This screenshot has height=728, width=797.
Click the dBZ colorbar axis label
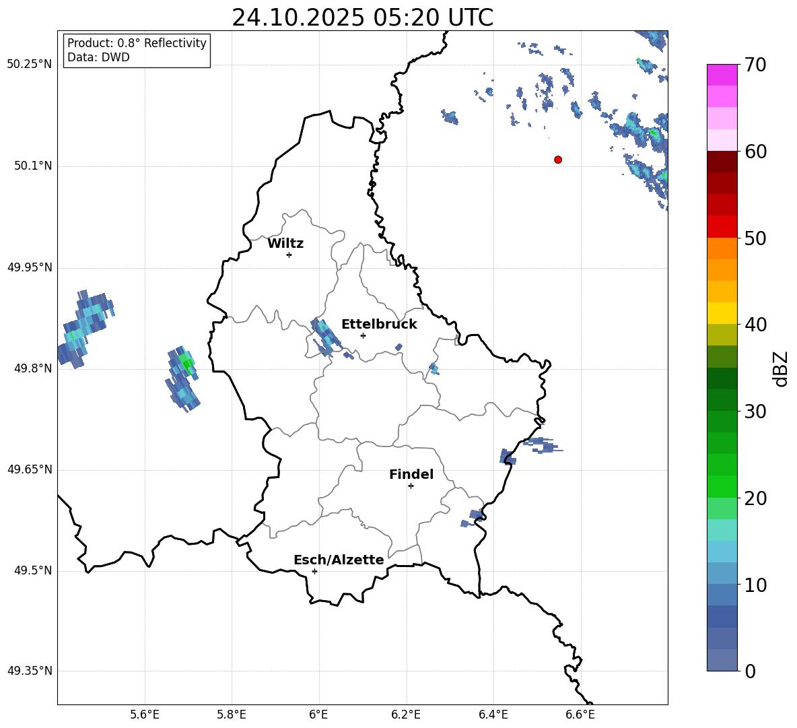(x=782, y=368)
